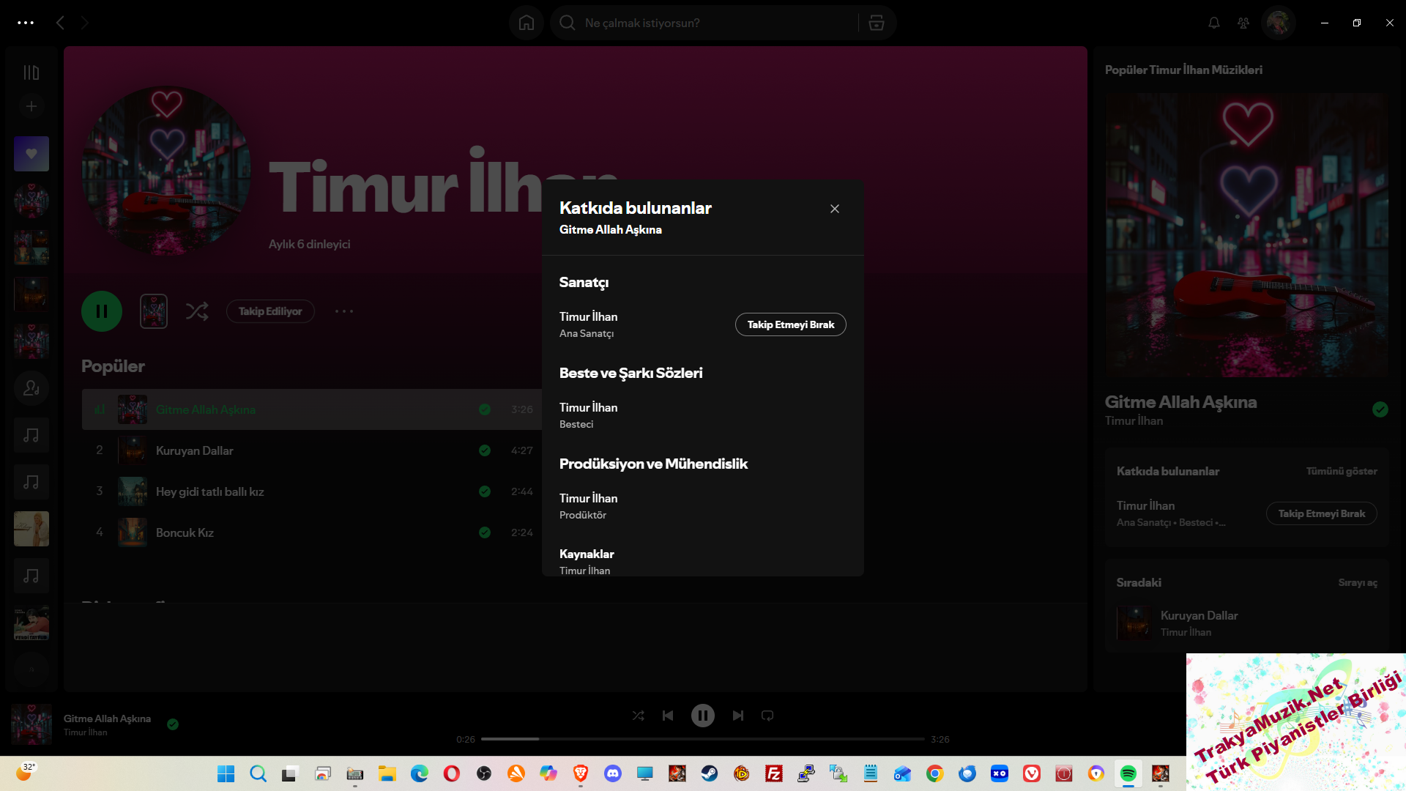Open the artist more options dots
Image resolution: width=1406 pixels, height=791 pixels.
click(344, 311)
